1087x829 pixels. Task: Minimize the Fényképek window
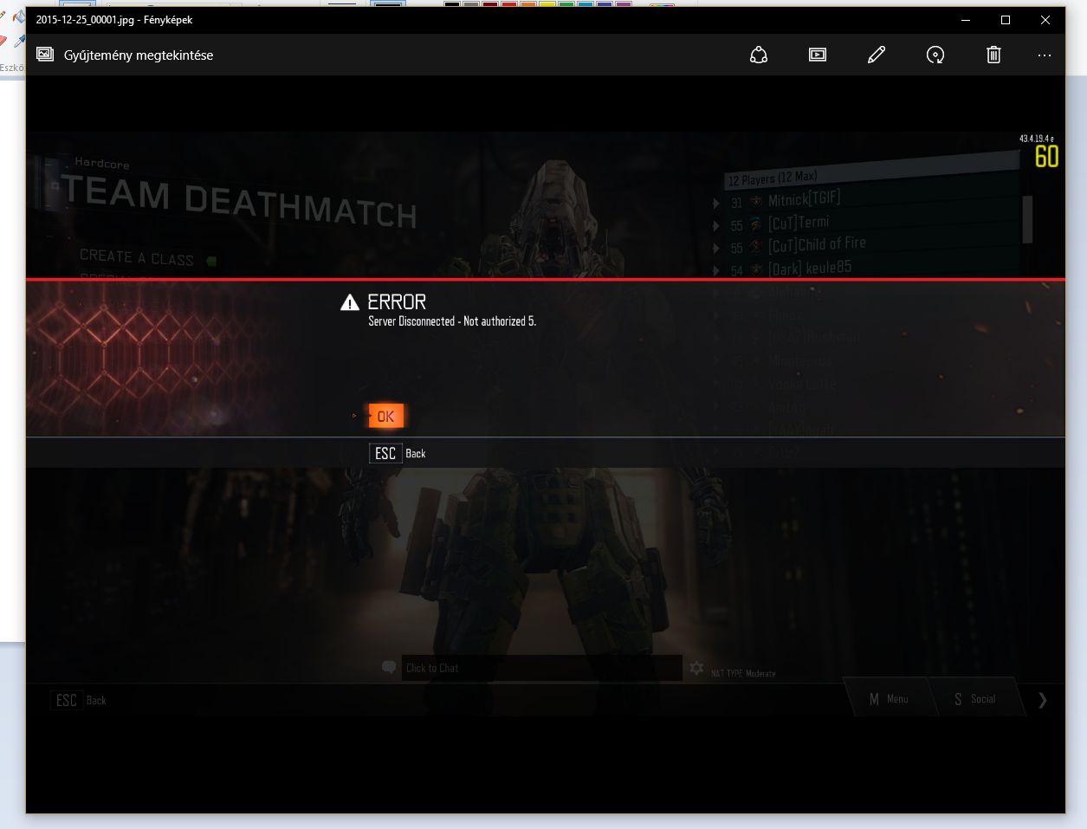pos(966,19)
